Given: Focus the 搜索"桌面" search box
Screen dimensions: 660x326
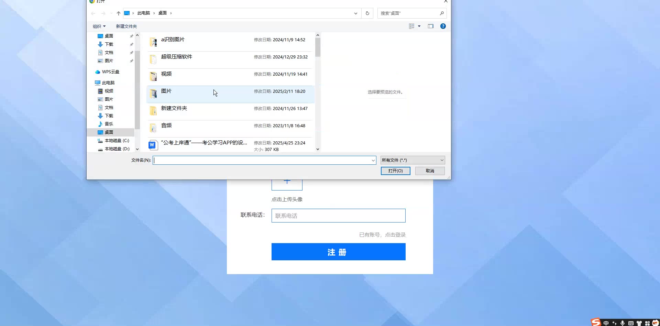Looking at the screenshot, I should [408, 13].
